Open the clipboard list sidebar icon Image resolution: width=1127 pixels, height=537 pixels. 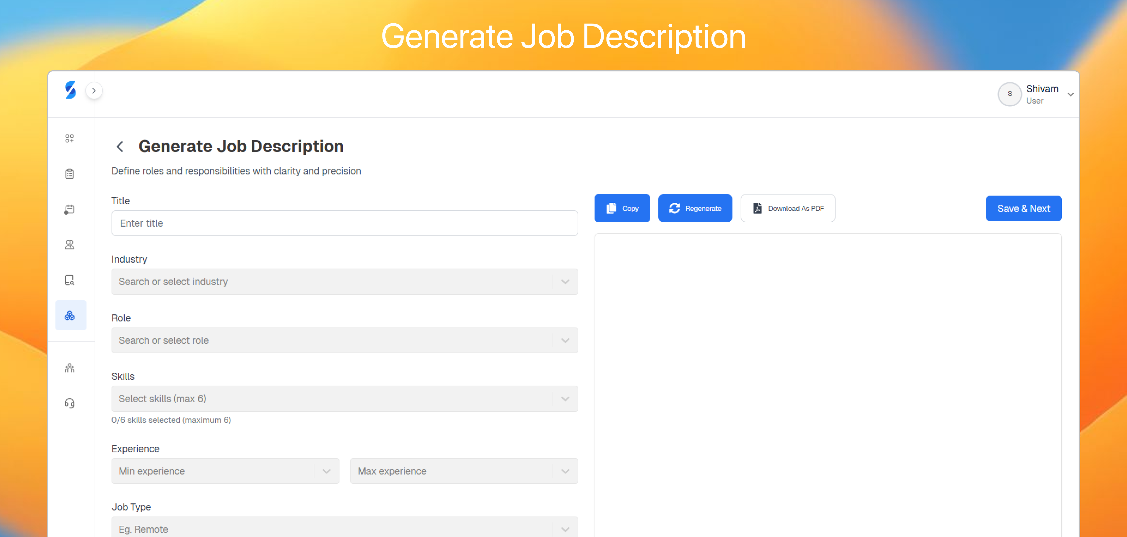(70, 174)
